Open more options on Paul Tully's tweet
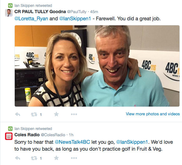This screenshot has height=165, width=182. (74, 114)
